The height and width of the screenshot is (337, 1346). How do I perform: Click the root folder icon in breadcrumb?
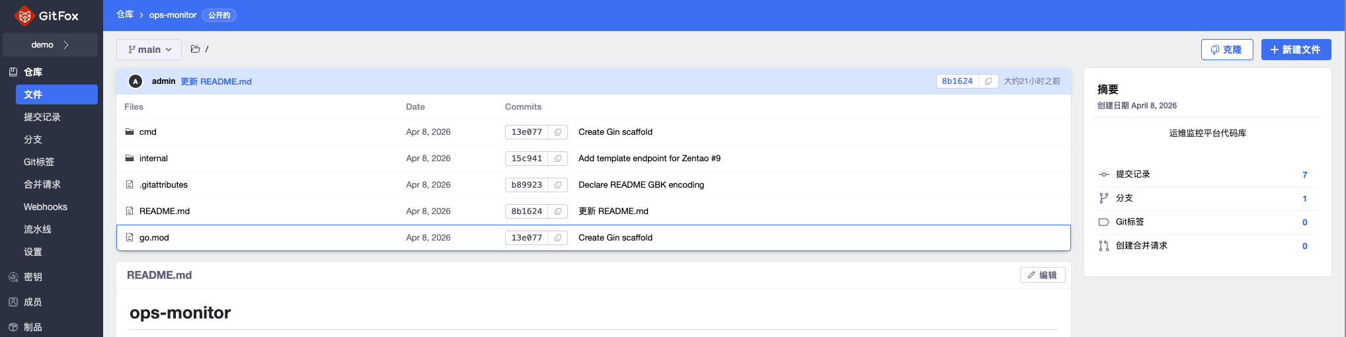pyautogui.click(x=195, y=49)
